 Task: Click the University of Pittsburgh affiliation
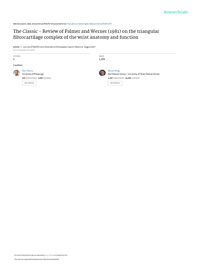(x=33, y=74)
